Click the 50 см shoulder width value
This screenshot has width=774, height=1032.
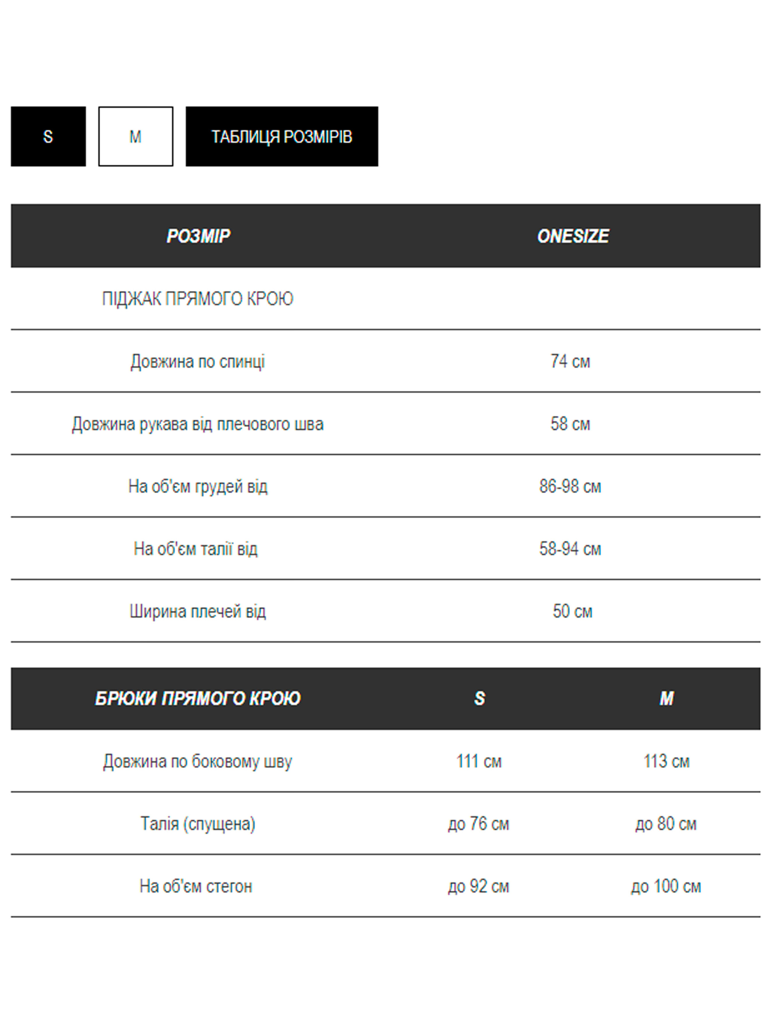click(x=572, y=612)
